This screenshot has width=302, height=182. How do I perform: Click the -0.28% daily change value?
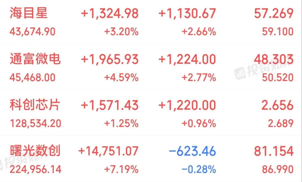(x=199, y=169)
